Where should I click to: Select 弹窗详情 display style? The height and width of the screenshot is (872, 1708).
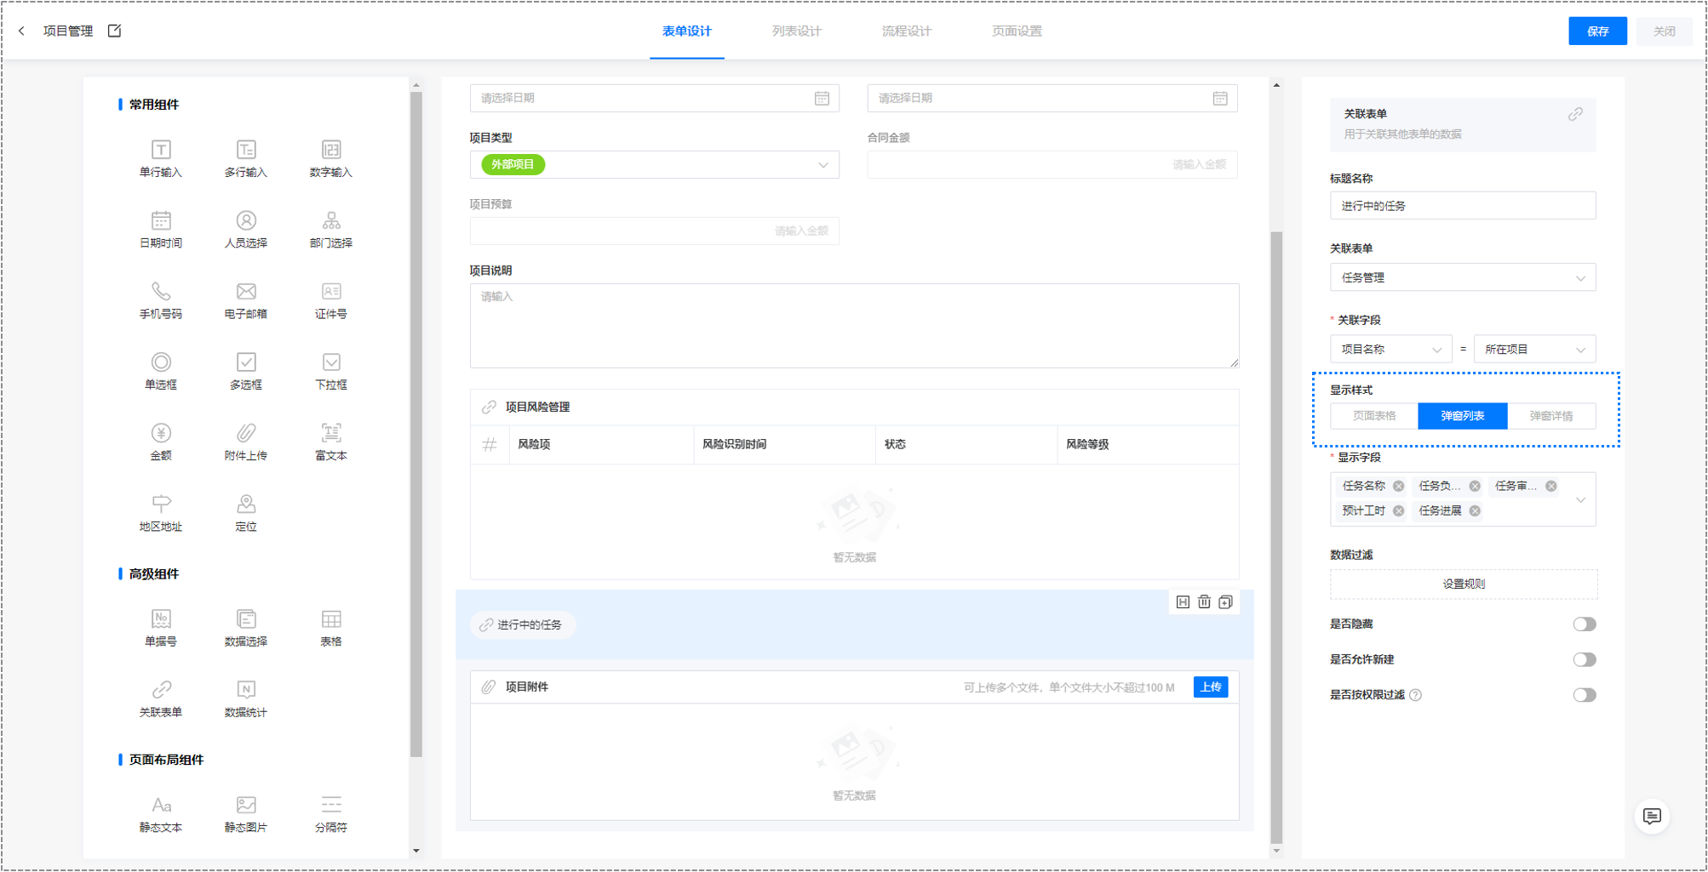click(1551, 416)
